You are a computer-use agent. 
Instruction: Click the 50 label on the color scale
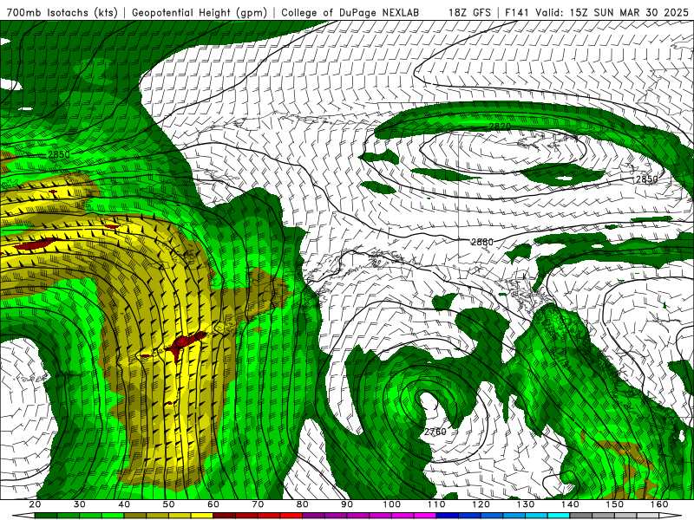168,504
